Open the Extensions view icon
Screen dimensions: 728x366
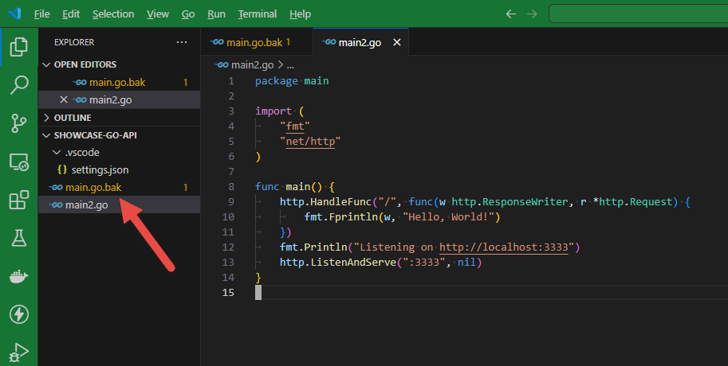tap(18, 201)
